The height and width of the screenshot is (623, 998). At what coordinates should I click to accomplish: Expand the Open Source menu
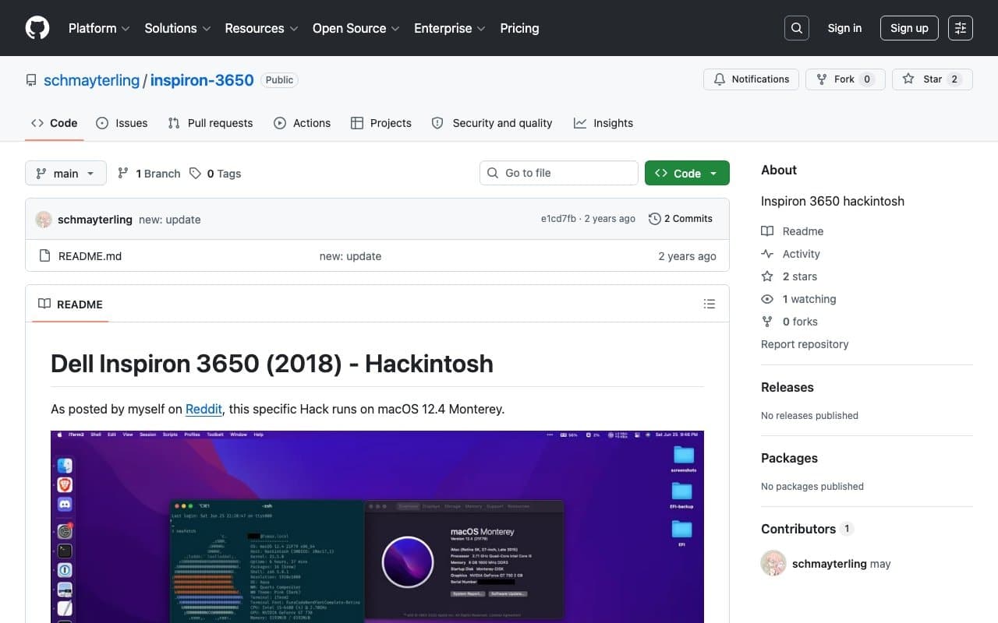356,28
